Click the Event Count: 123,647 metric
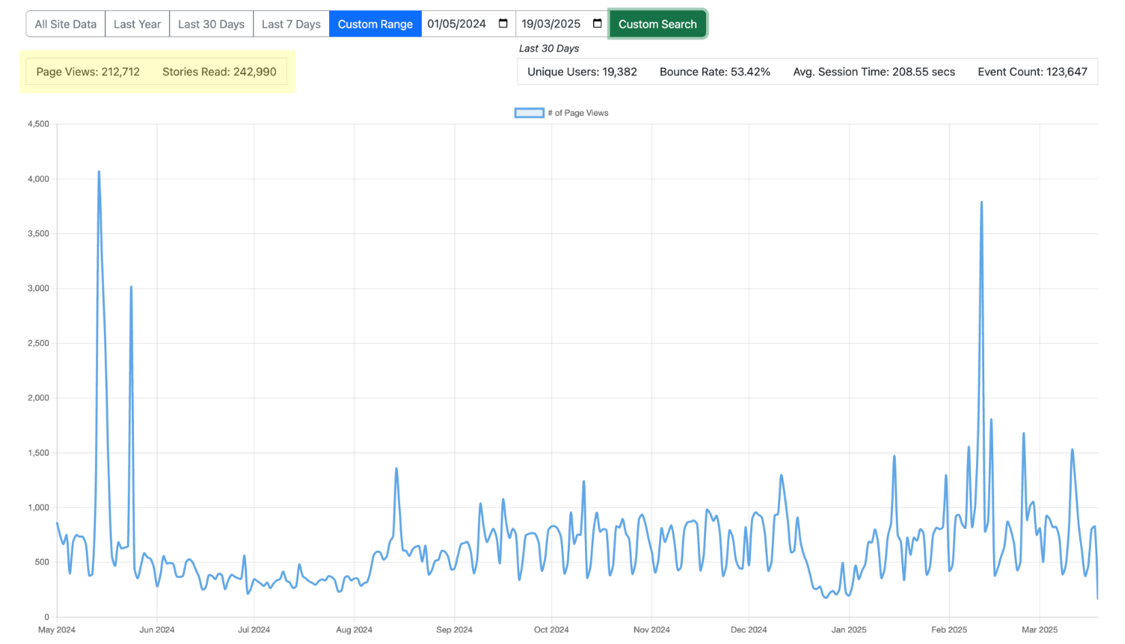 1032,71
